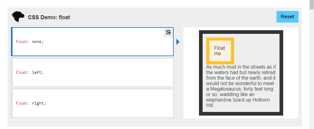Click the "none;" value in selected choice

click(38, 42)
